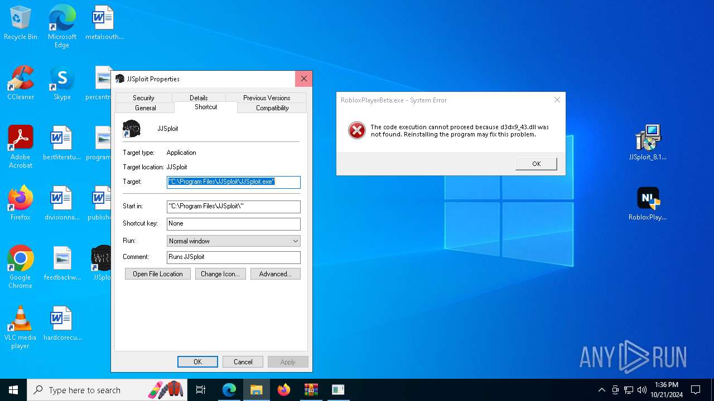Screen dimensions: 714x401
Task: Dismiss the System Error with OK
Action: click(537, 164)
